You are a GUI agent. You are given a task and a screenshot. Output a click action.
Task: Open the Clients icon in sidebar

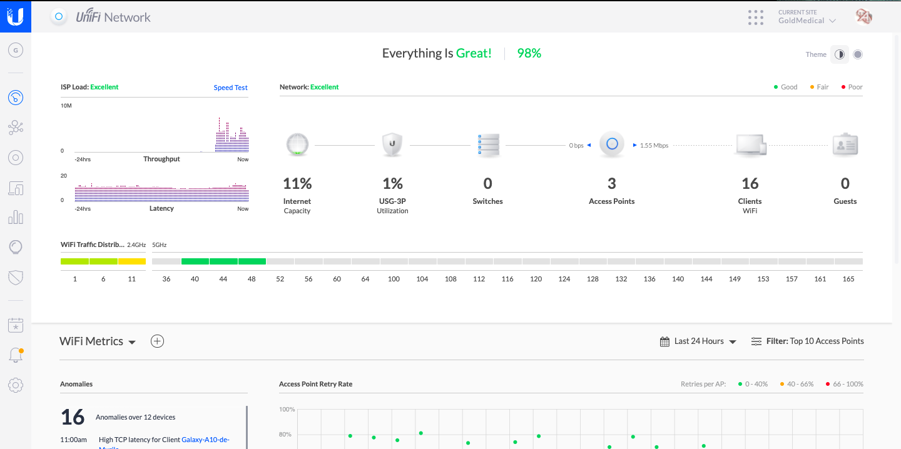click(16, 188)
